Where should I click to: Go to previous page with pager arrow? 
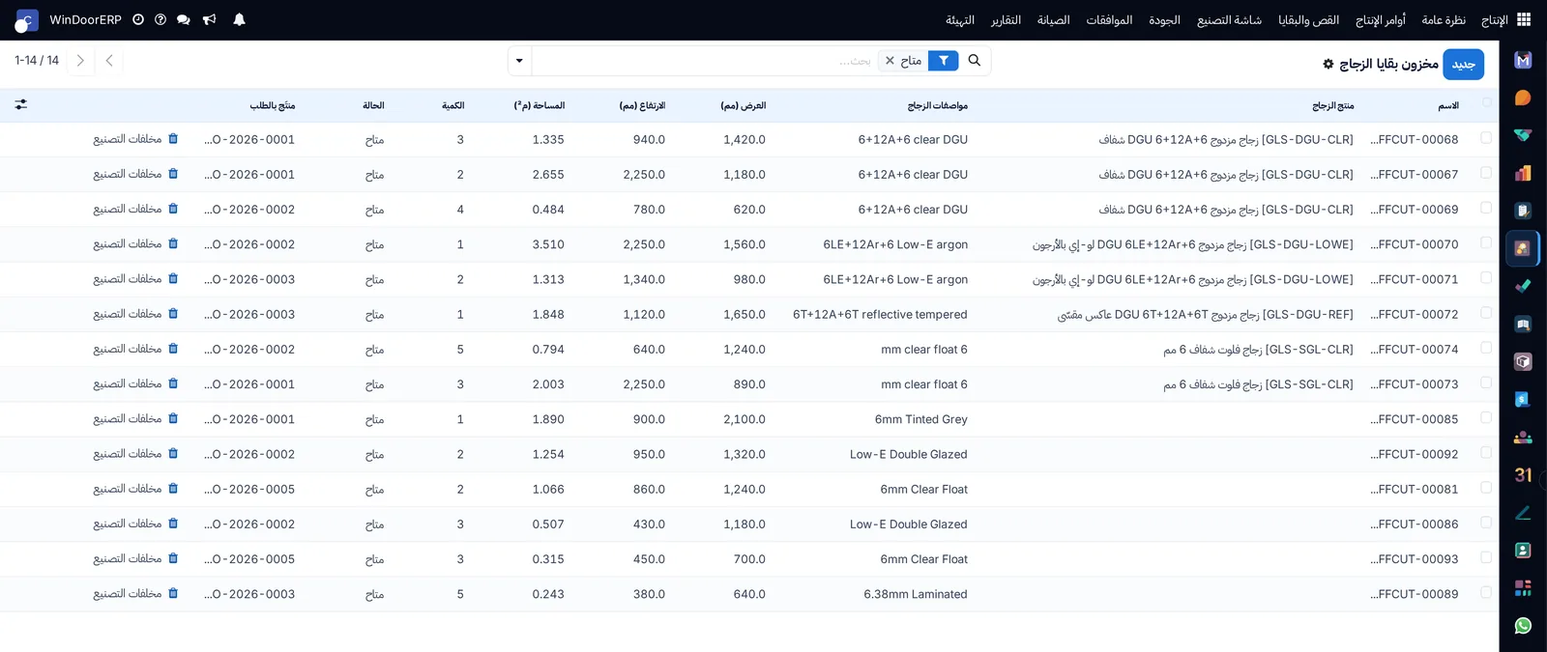pos(109,61)
